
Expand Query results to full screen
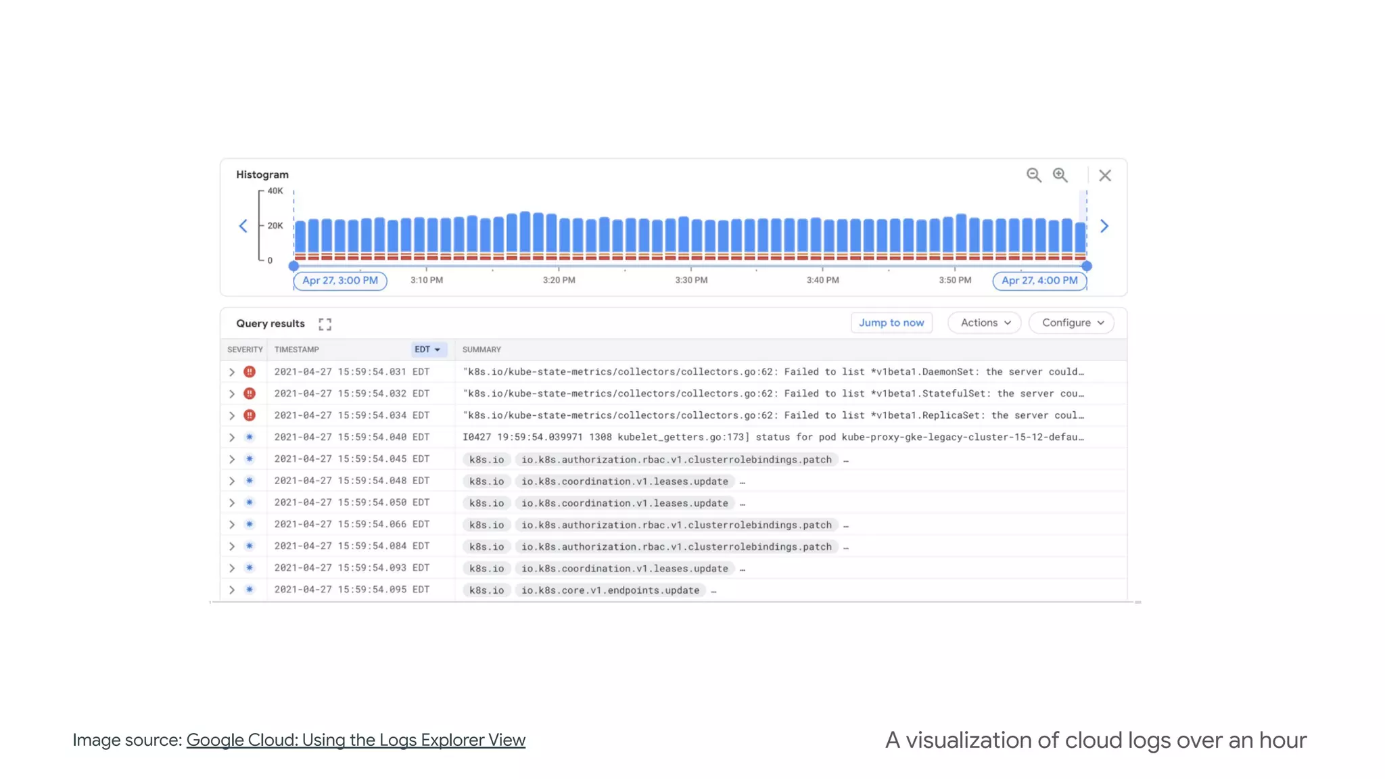pyautogui.click(x=325, y=324)
